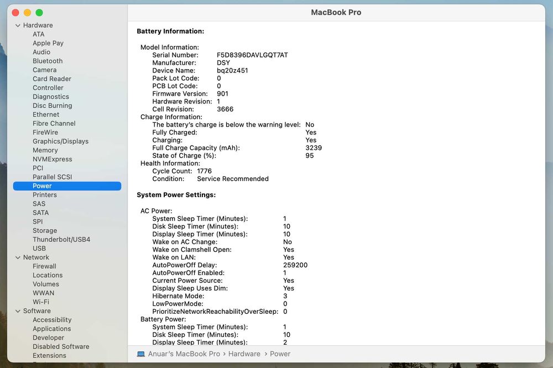Open Wi-Fi network info
Viewport: 553px width, 368px height.
coord(41,302)
